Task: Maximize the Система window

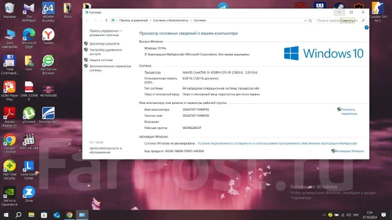Action: click(351, 12)
